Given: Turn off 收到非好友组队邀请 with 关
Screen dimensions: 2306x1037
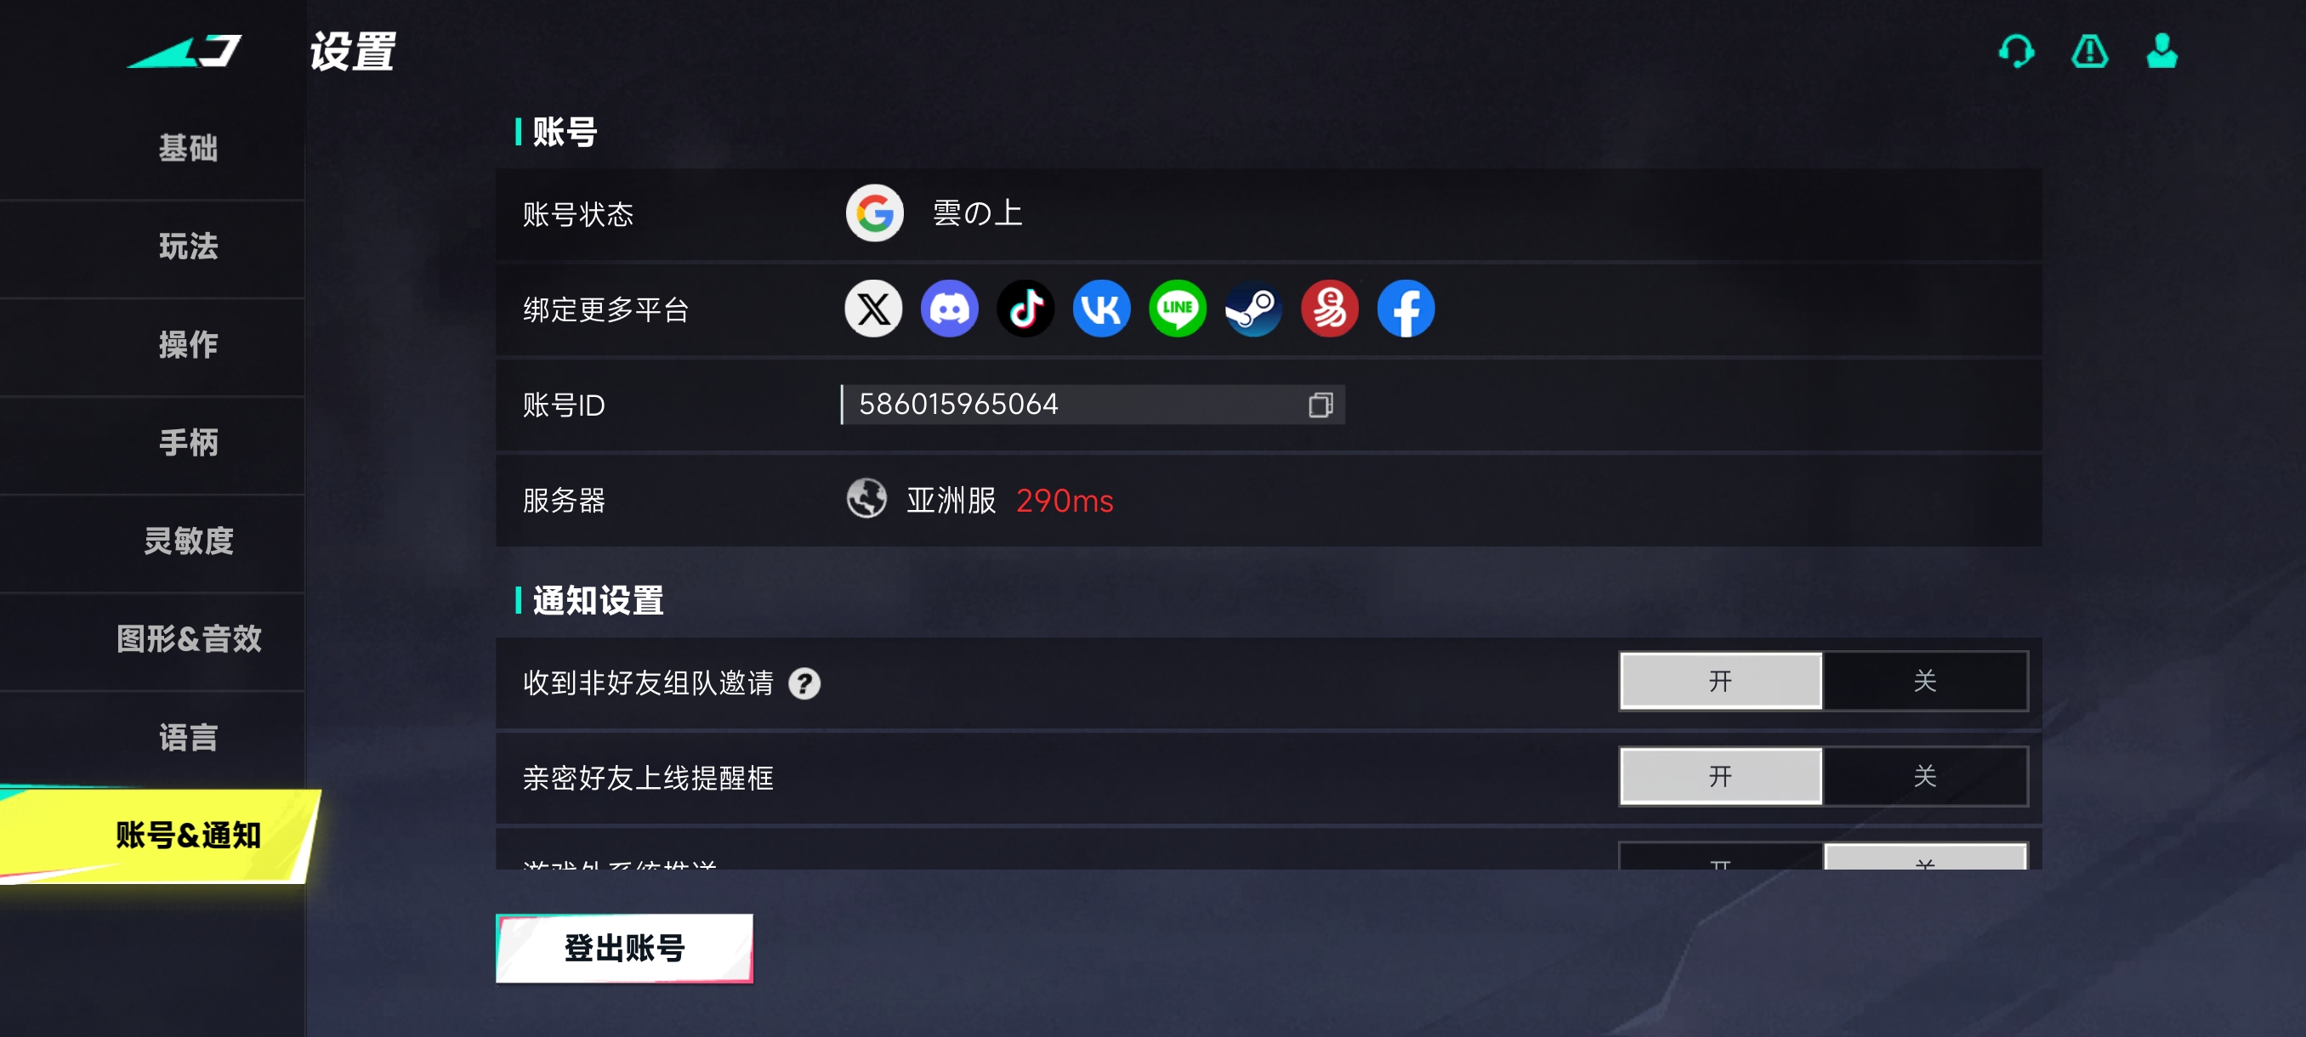Looking at the screenshot, I should [x=1925, y=681].
